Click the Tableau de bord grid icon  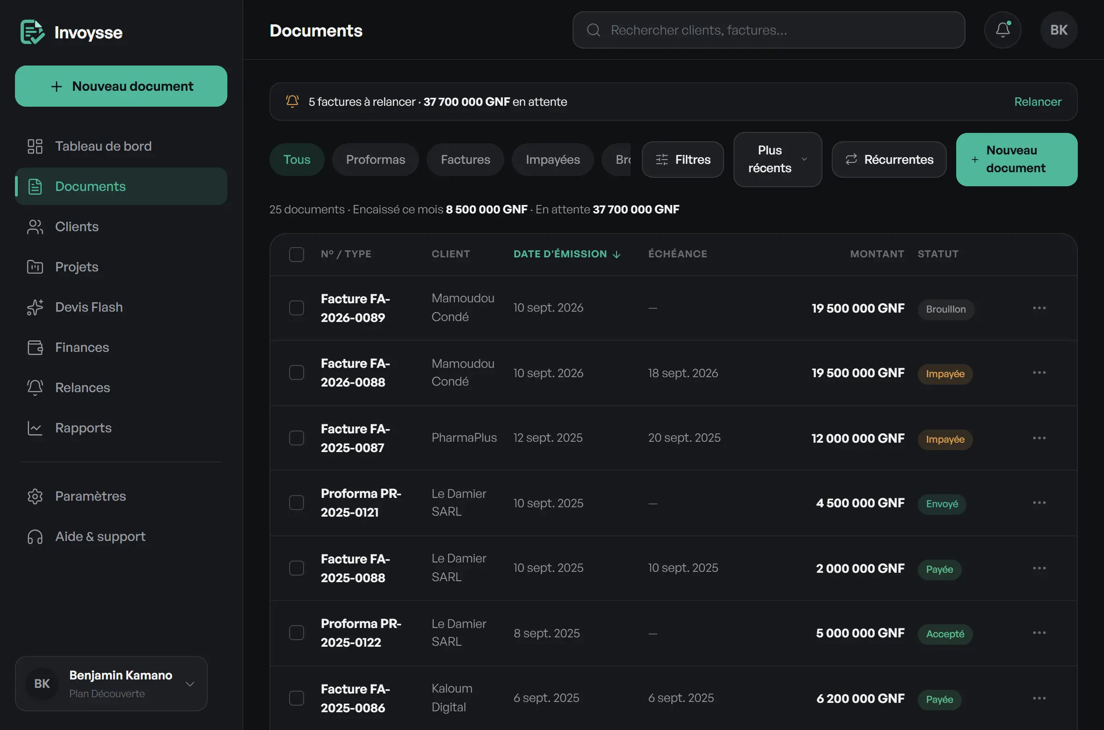click(x=35, y=146)
